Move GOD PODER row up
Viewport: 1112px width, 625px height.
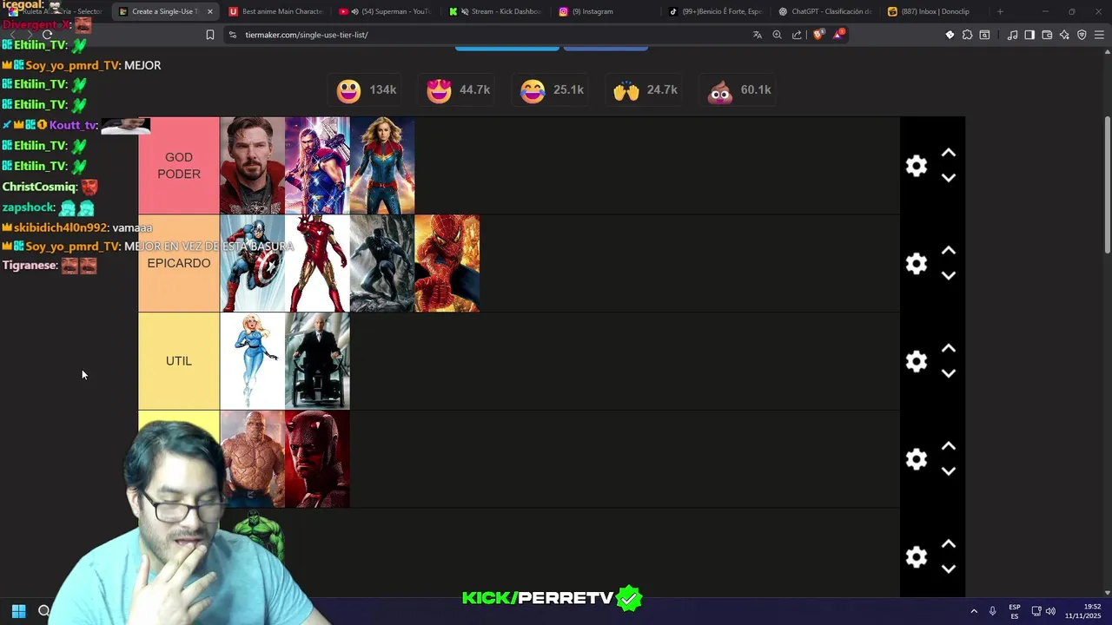(949, 153)
